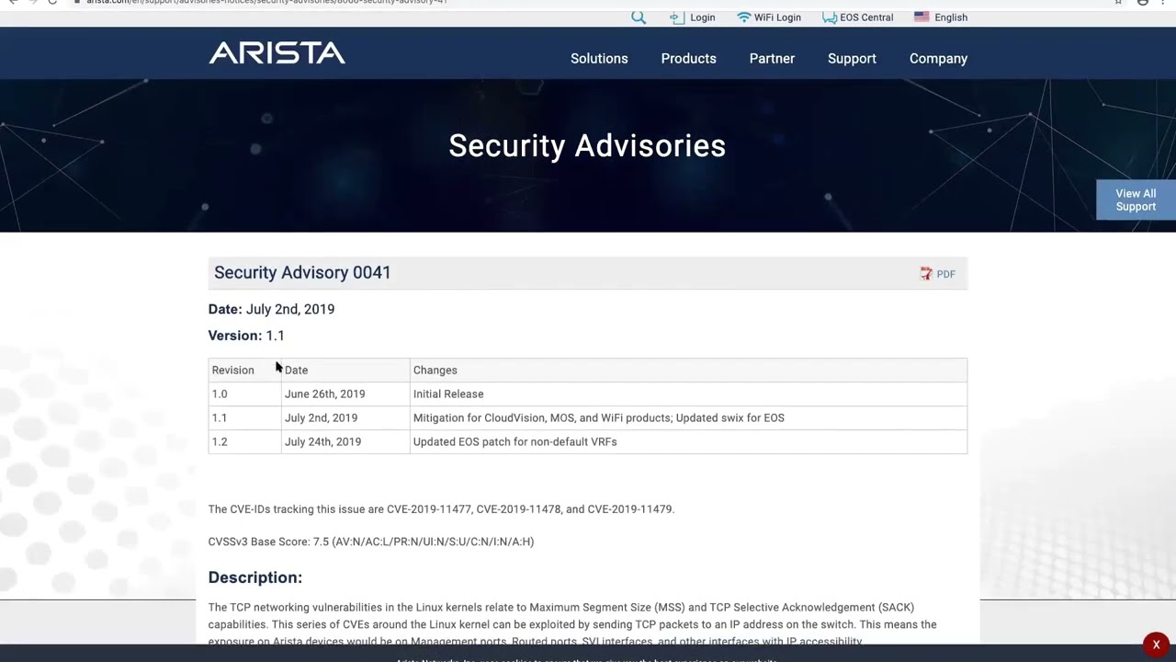
Task: Dismiss the cookie banner with red X
Action: (x=1156, y=645)
